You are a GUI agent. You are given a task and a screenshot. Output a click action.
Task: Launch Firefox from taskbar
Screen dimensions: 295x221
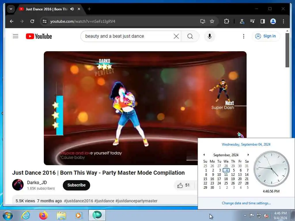tap(44, 215)
